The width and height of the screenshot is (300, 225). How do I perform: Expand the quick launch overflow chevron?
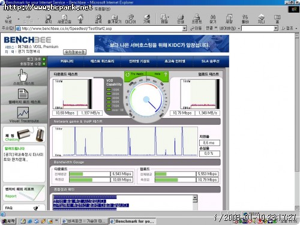point(56,220)
